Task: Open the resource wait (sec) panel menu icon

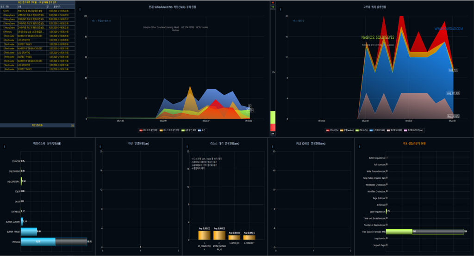Action: [x=187, y=147]
